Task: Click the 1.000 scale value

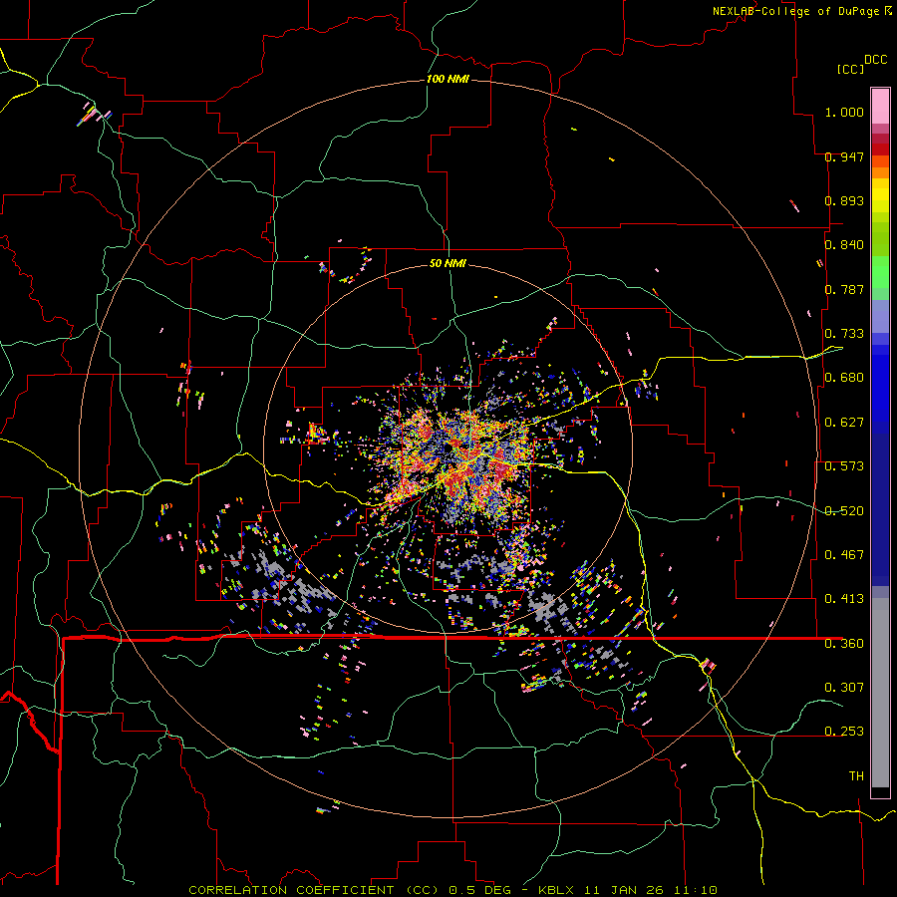Action: click(844, 112)
